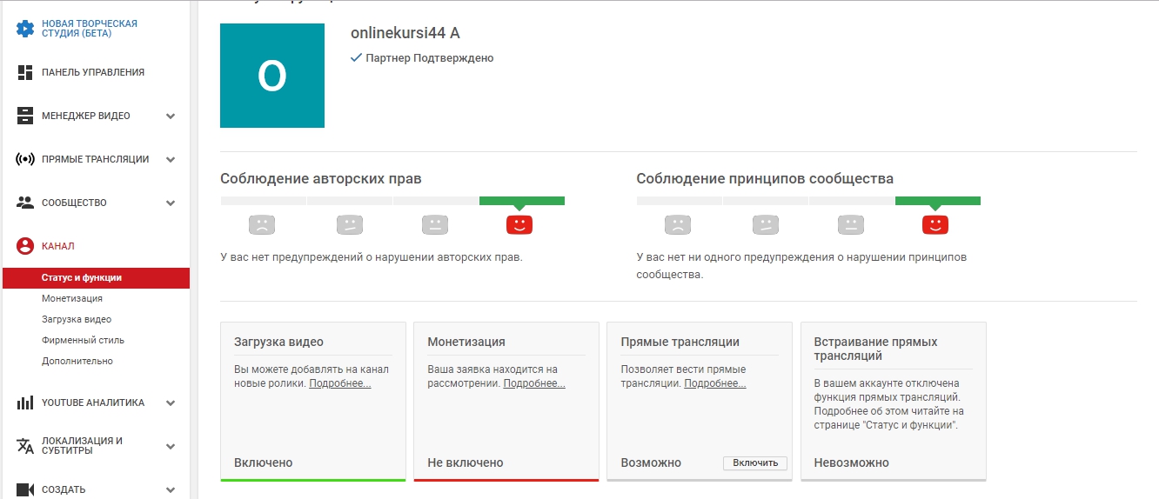The image size is (1159, 499).
Task: Open Подробнее link in Загрузка видео card
Action: click(340, 383)
